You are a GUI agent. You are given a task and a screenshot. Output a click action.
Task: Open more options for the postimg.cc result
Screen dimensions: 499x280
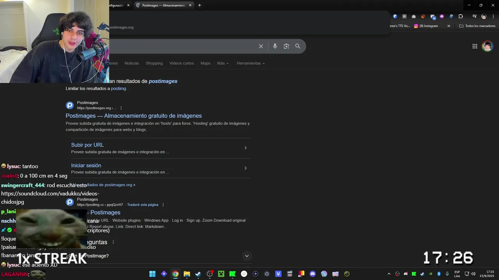(x=163, y=205)
